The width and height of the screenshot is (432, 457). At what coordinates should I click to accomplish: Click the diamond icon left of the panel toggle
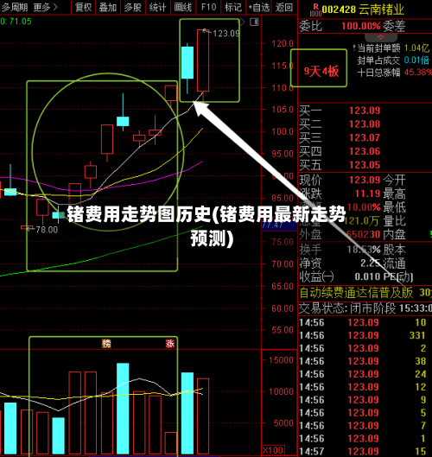[242, 22]
